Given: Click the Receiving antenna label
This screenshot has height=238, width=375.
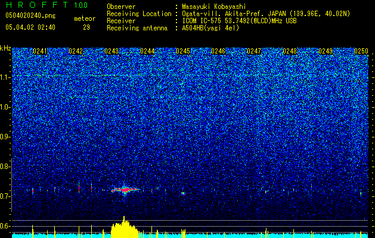Looking at the screenshot, I should click(x=137, y=28).
